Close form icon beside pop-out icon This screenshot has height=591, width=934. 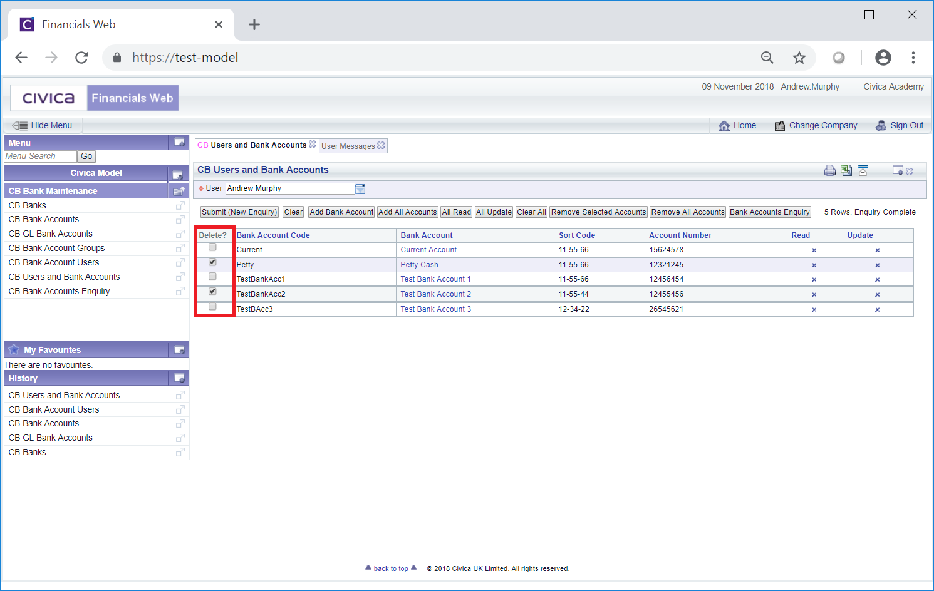910,171
